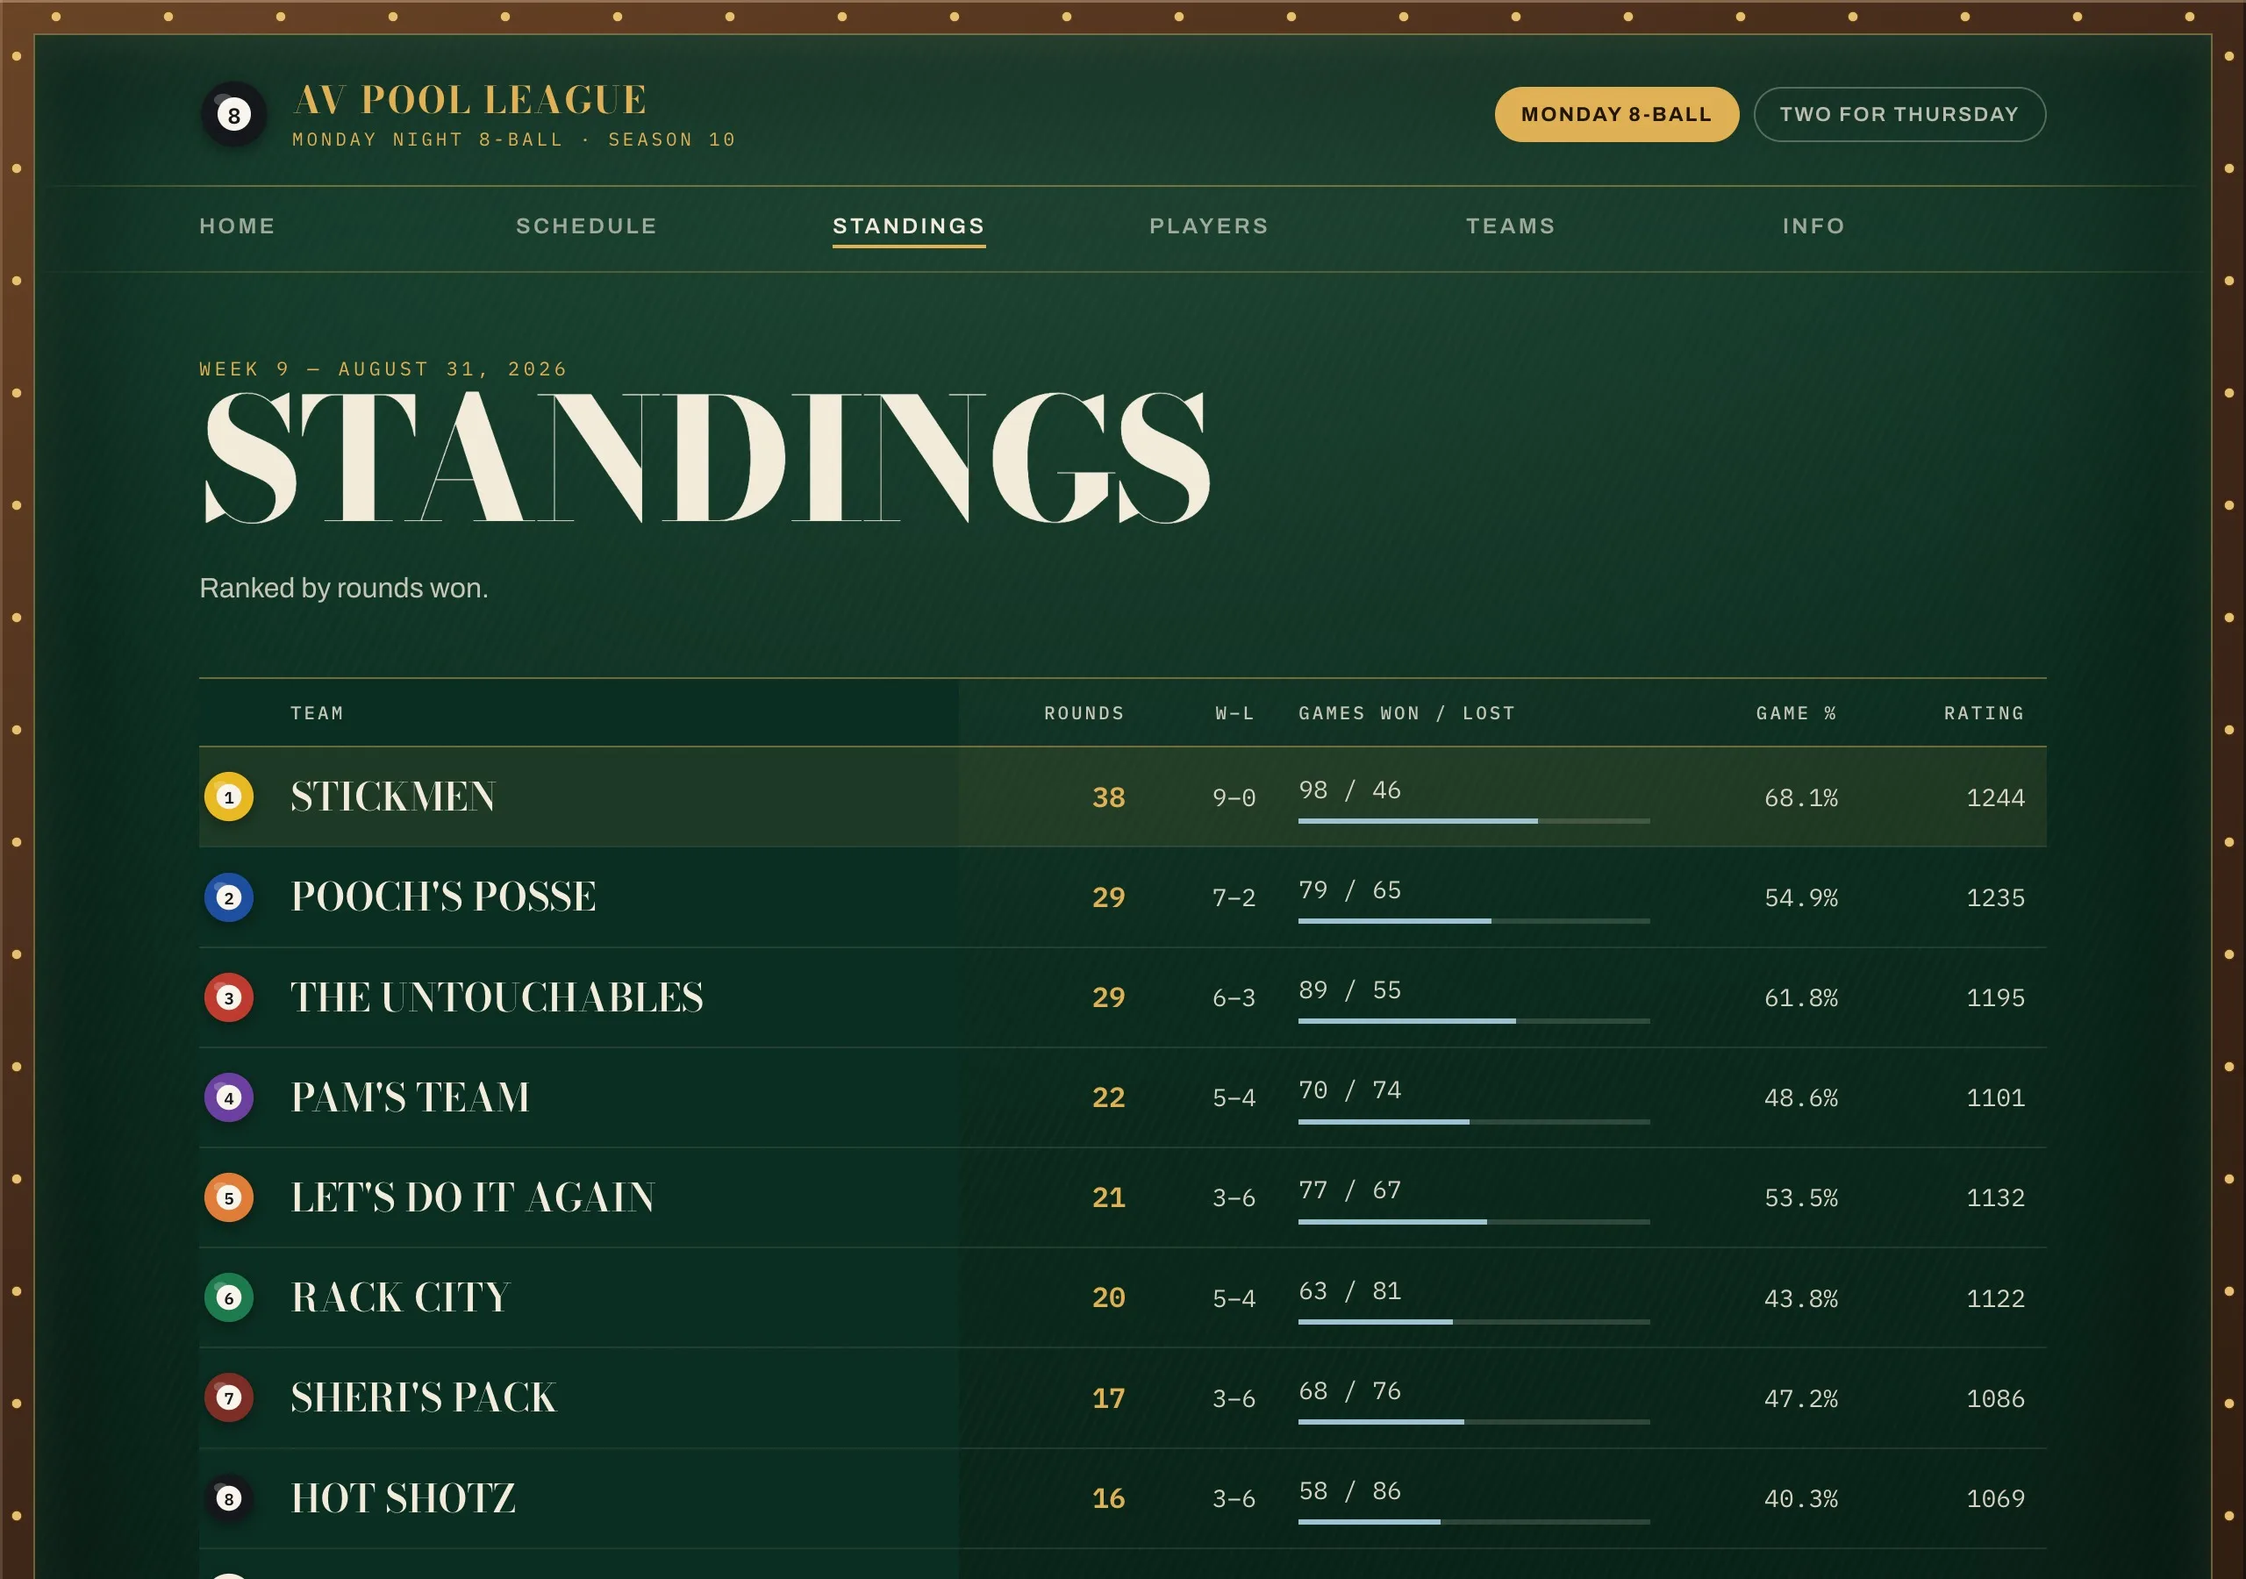The width and height of the screenshot is (2246, 1579).
Task: Click the red 3-ball icon beside The Untouchables
Action: click(229, 997)
